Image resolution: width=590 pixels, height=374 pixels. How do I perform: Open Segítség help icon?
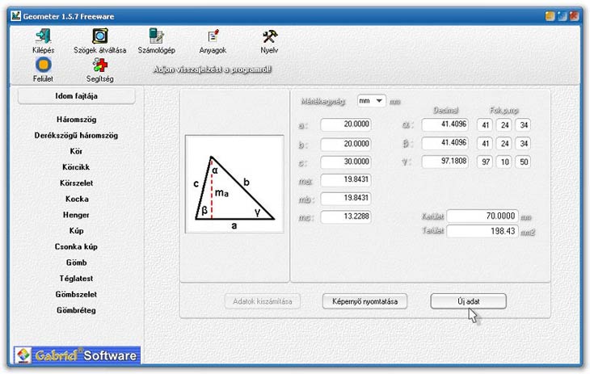click(100, 66)
